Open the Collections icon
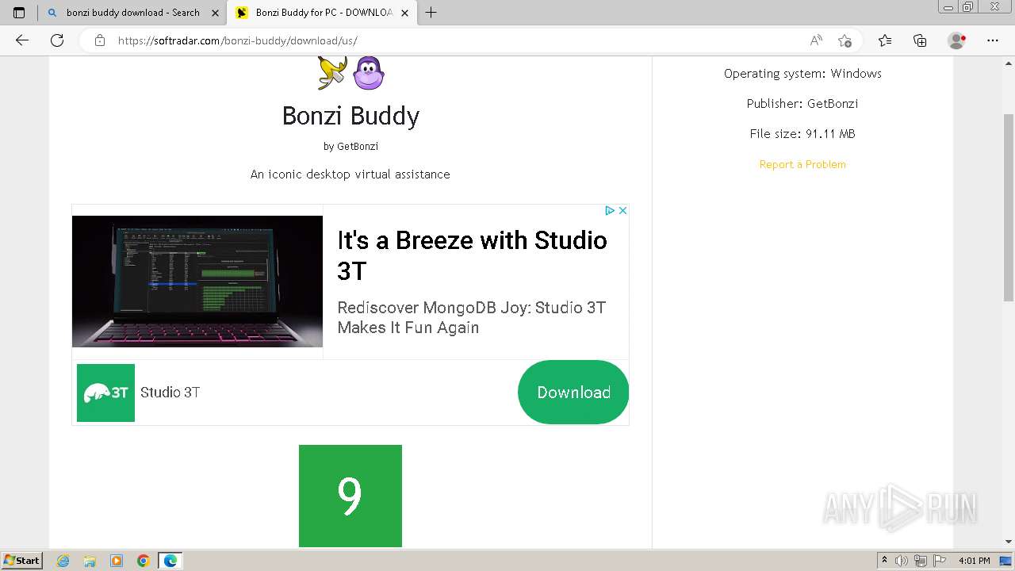The image size is (1015, 571). coord(920,40)
